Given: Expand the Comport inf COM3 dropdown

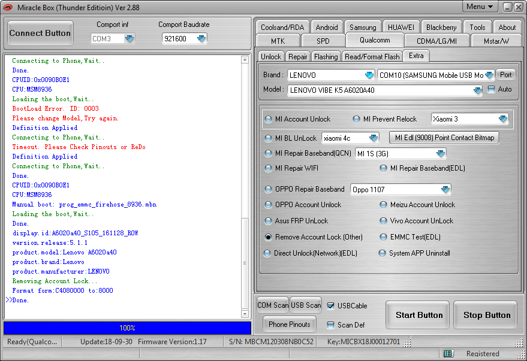Looking at the screenshot, I should [130, 38].
